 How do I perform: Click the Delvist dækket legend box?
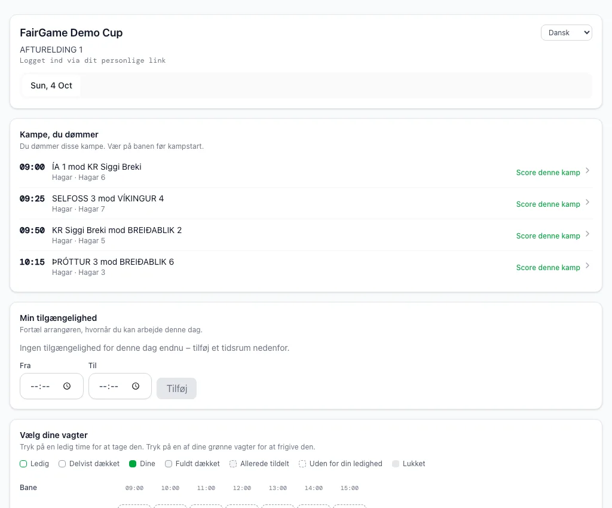pyautogui.click(x=62, y=464)
